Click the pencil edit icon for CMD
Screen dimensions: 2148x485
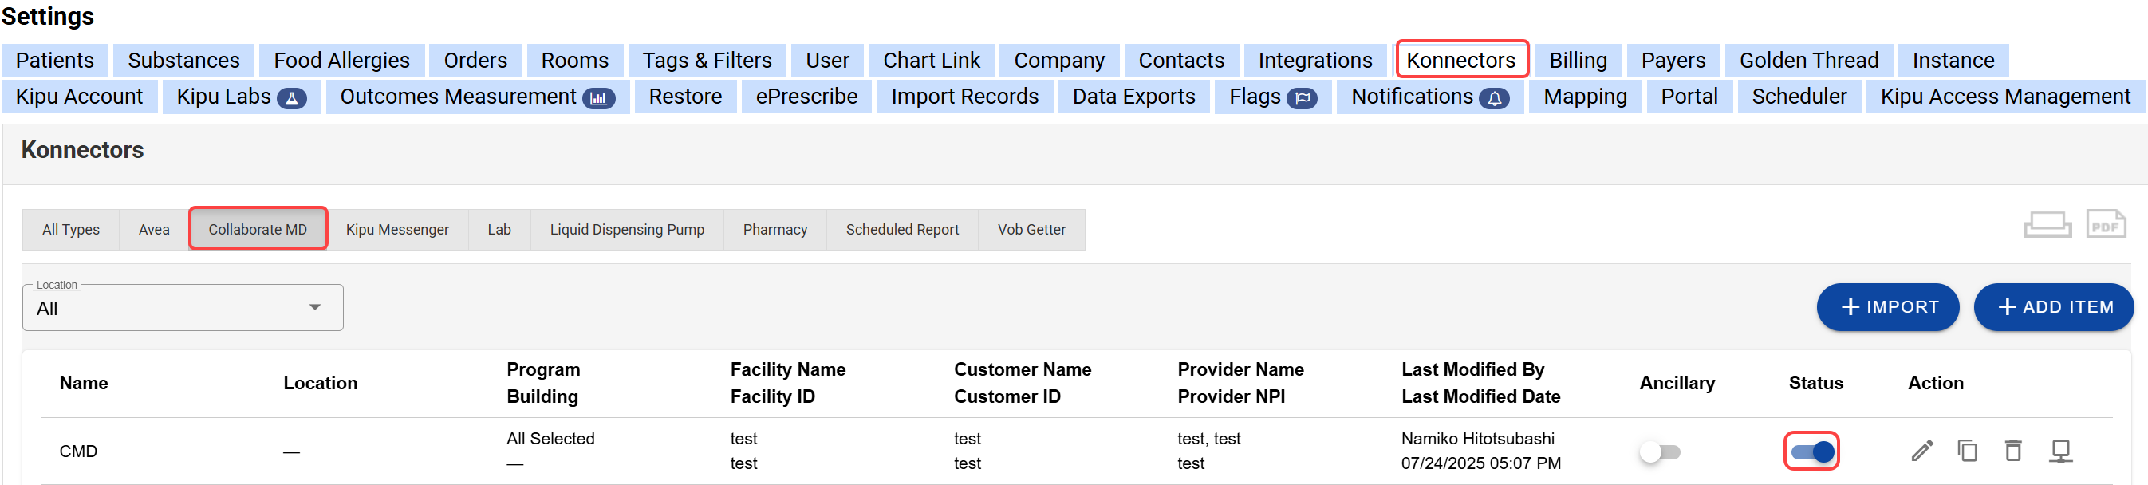click(x=1921, y=451)
